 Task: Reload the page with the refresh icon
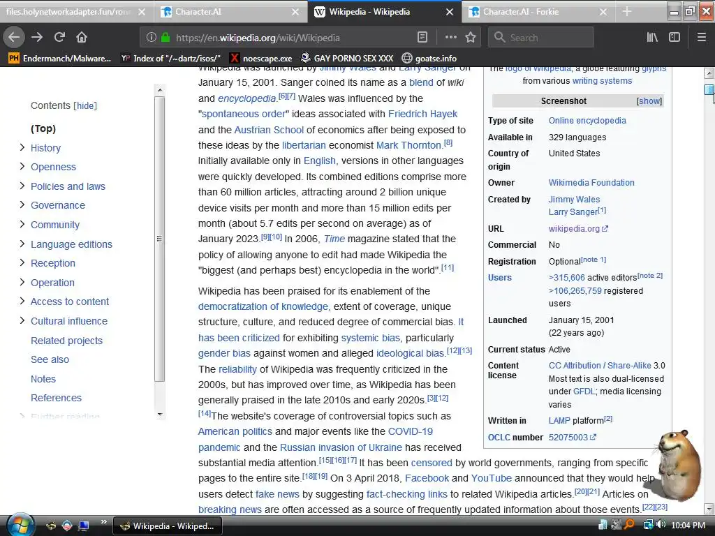point(59,38)
